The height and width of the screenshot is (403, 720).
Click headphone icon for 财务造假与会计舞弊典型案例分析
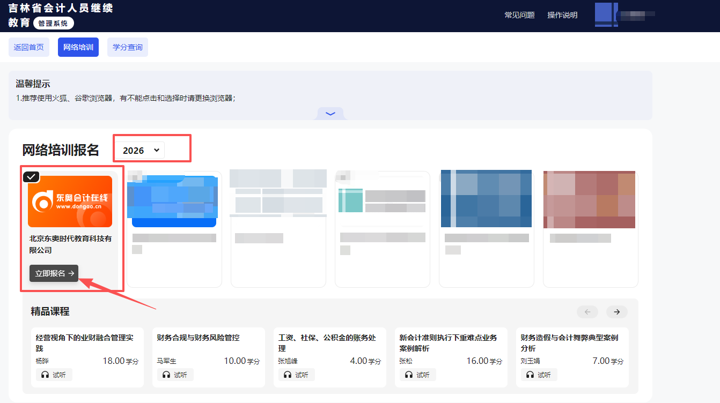point(530,375)
